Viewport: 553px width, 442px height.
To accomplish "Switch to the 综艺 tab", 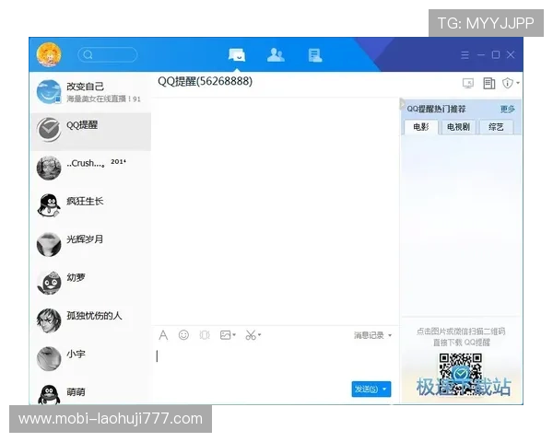I will click(496, 127).
